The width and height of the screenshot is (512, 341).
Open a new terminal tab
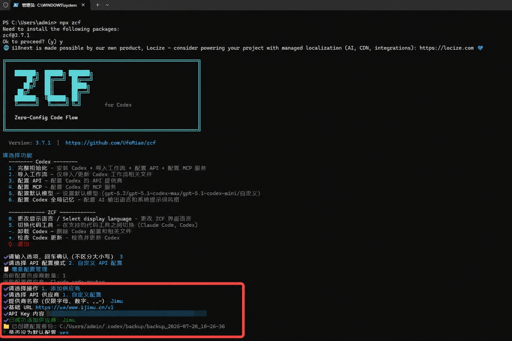click(97, 5)
